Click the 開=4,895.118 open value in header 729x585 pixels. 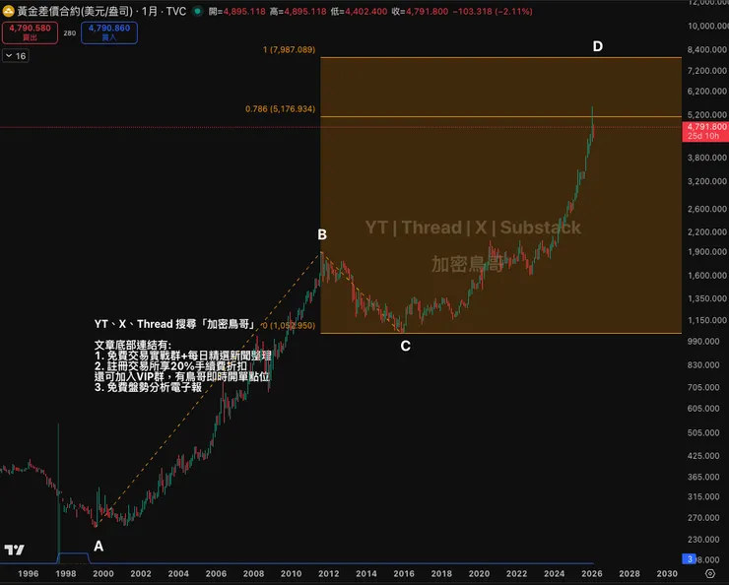coord(237,11)
